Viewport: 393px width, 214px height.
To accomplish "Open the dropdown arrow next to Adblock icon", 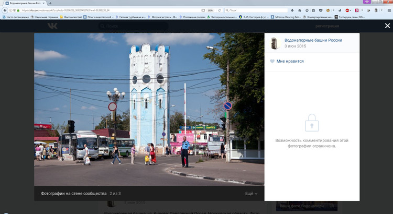I will point(351,10).
